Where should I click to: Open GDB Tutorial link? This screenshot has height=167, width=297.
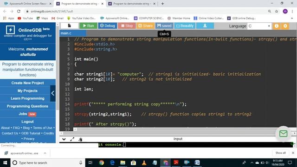(31, 133)
